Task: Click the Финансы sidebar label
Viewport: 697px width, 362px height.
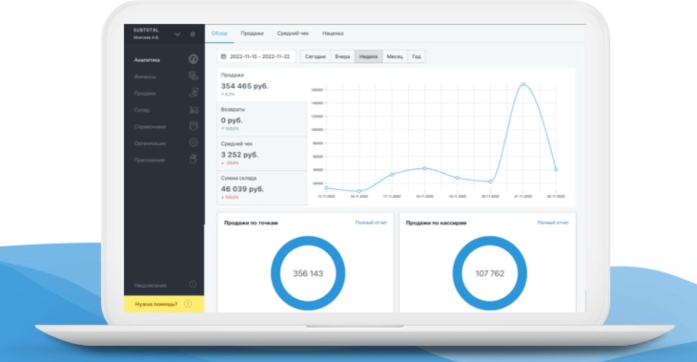Action: (x=145, y=77)
